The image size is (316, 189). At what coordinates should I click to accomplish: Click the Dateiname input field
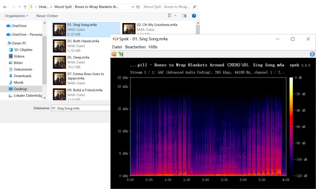[81, 108]
